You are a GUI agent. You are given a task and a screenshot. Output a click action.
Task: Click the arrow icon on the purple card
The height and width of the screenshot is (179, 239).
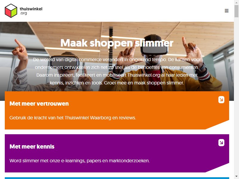[221, 143]
